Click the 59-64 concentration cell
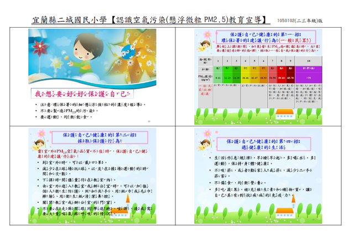354x251 pixels. coord(282,78)
